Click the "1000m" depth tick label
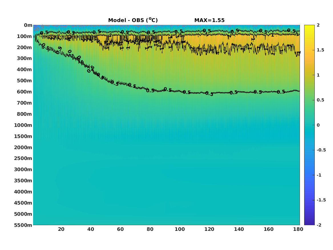The height and width of the screenshot is (250, 333). (23, 125)
